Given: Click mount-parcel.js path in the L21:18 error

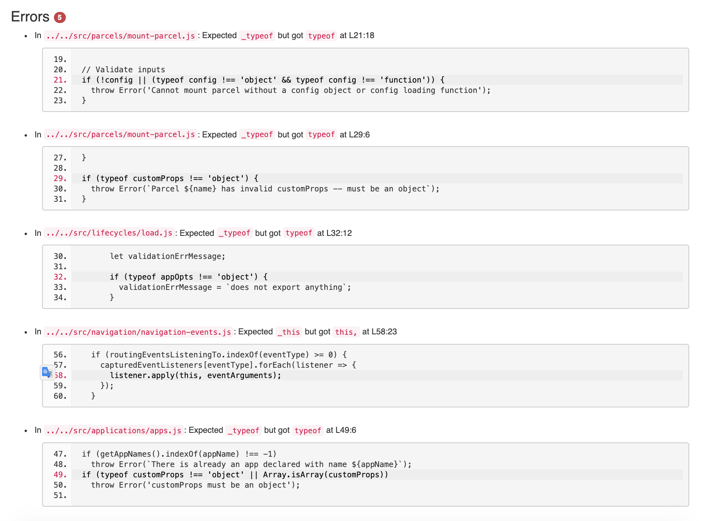Looking at the screenshot, I should pos(121,36).
